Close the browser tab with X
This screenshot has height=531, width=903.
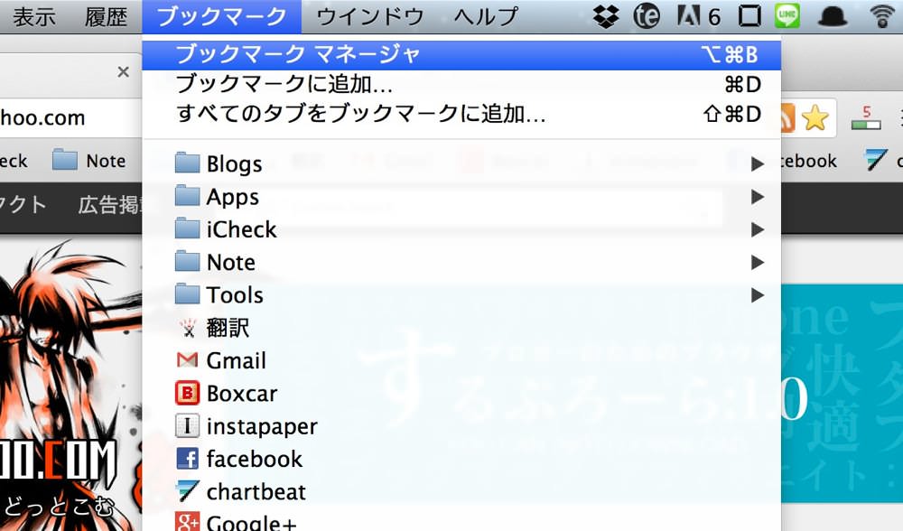pyautogui.click(x=123, y=72)
